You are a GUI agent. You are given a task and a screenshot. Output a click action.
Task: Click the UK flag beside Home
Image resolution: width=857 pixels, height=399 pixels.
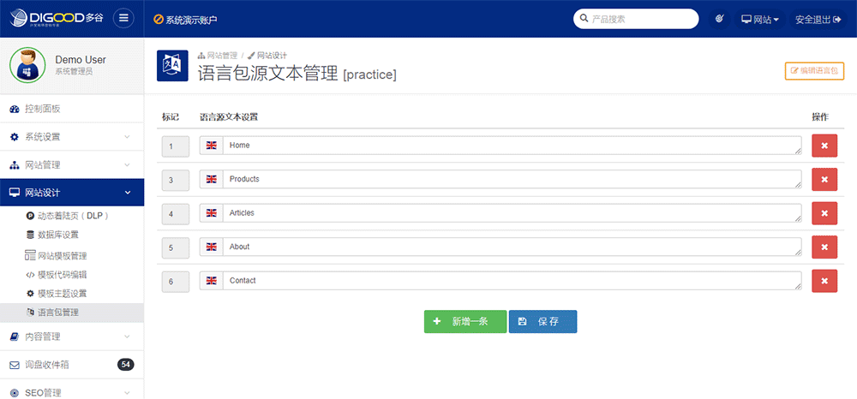pos(212,146)
